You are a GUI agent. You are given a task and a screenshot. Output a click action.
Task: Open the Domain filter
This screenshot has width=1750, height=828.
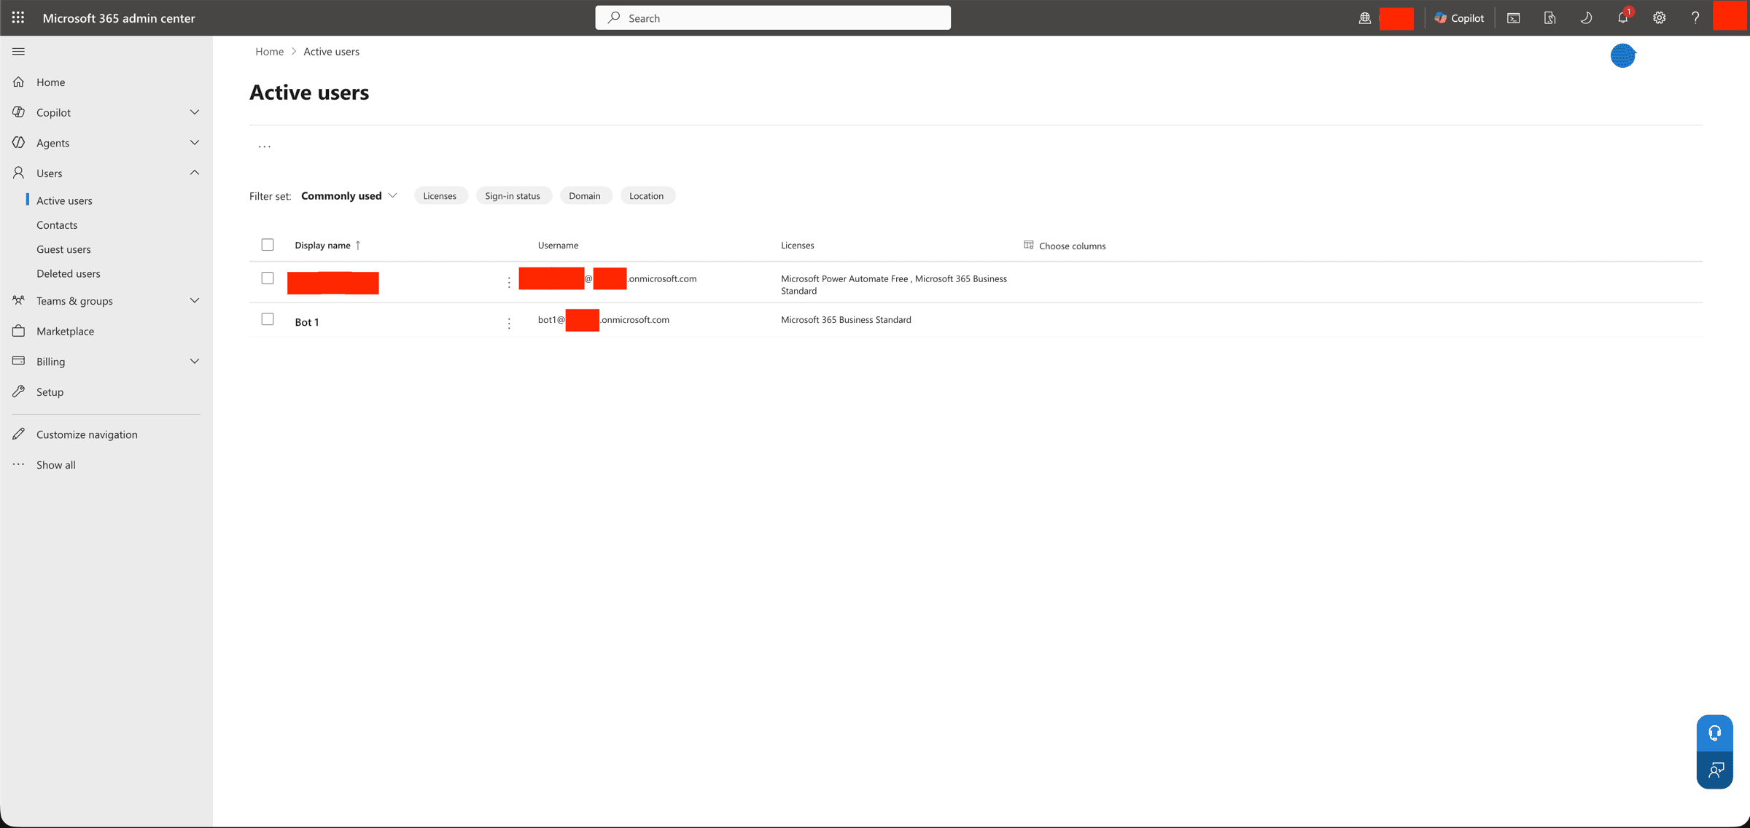pos(585,195)
